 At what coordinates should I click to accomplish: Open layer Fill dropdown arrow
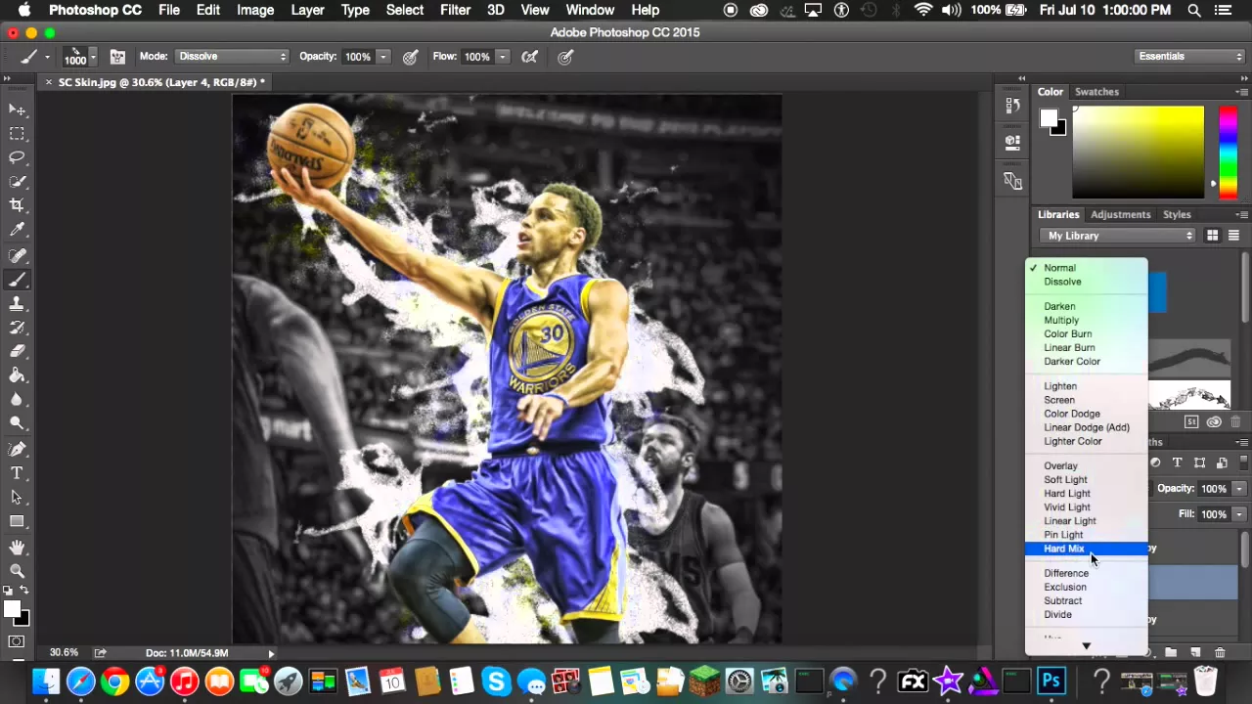(1239, 513)
